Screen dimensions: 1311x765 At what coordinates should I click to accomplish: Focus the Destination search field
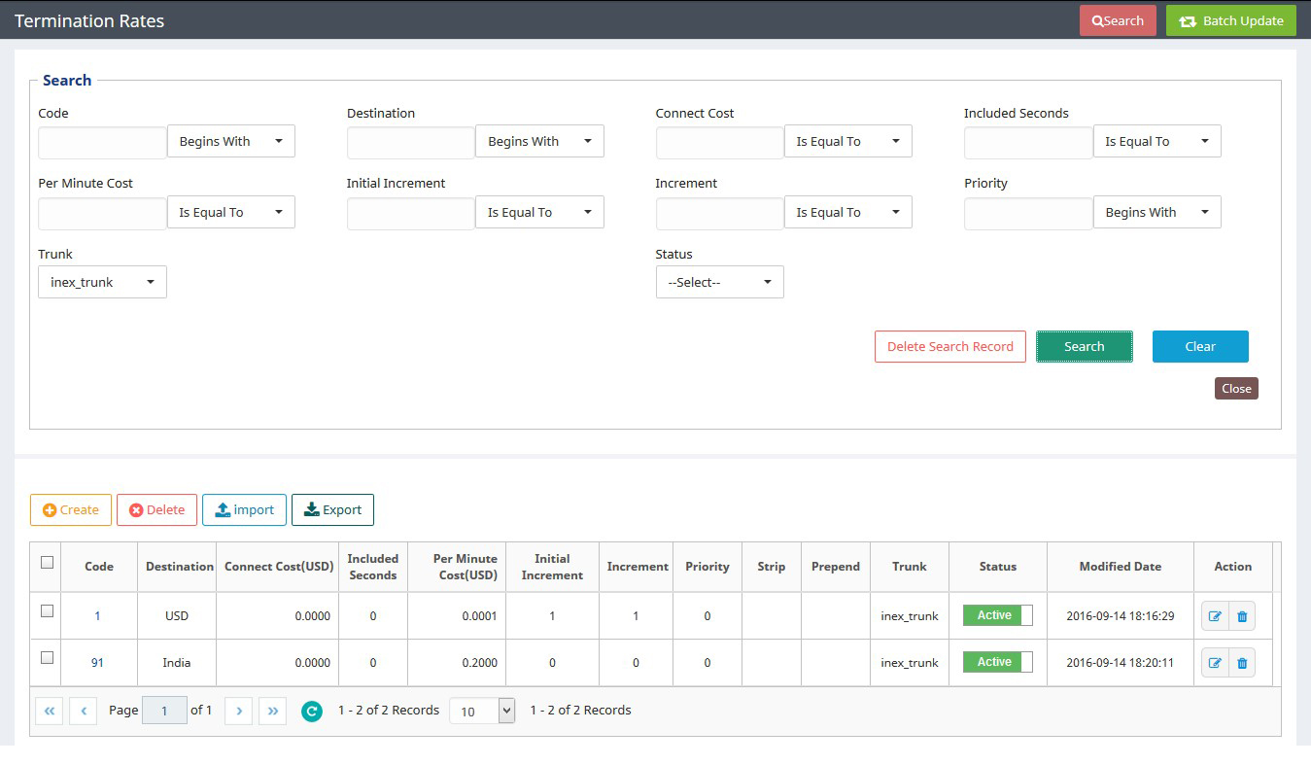tap(411, 142)
